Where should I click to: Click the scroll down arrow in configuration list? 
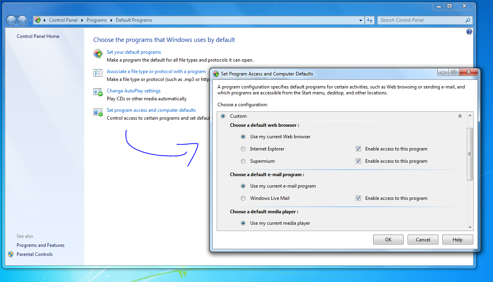[x=470, y=227]
